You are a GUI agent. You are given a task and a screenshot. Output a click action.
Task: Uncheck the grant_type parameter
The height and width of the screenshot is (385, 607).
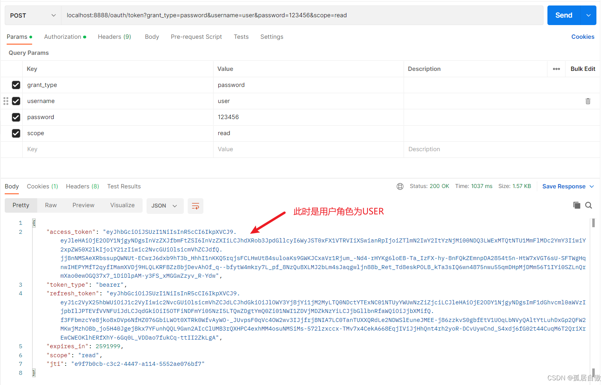[16, 85]
